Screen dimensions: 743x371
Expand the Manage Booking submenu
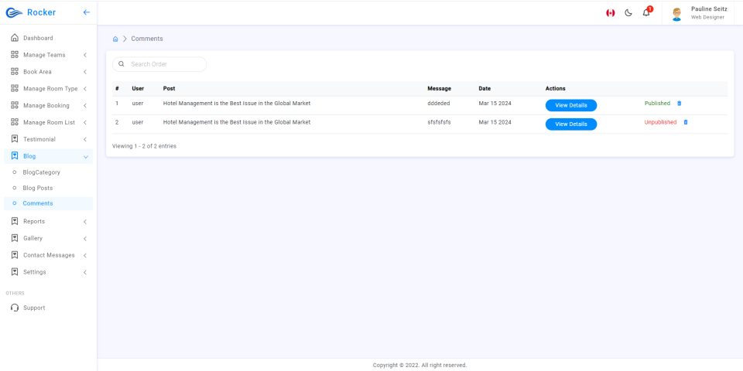pos(48,106)
